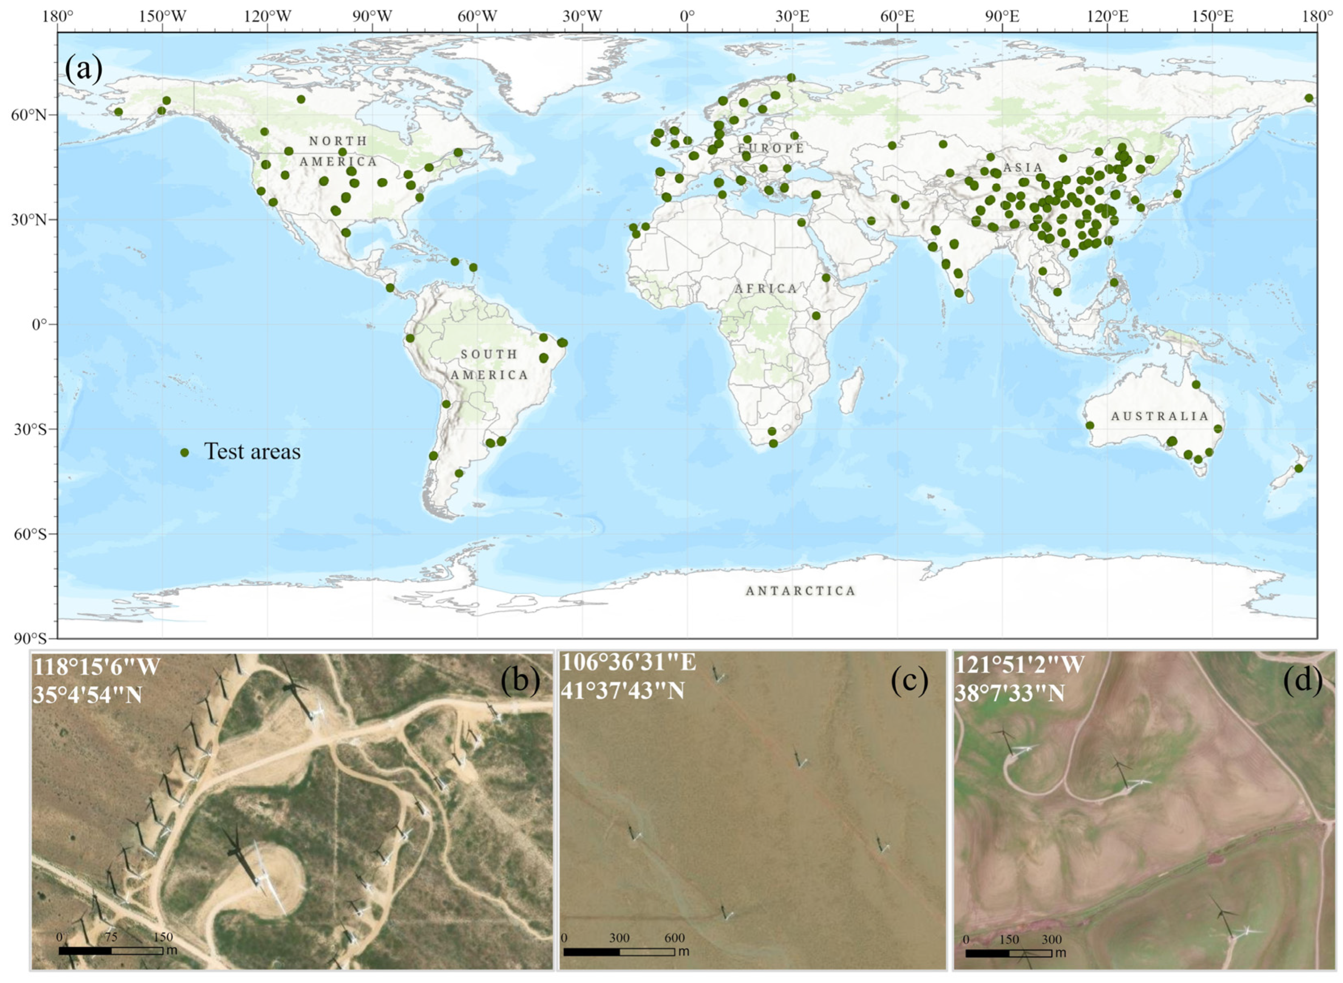Click the AUSTRALIA continent label
The image size is (1343, 983).
1160,416
